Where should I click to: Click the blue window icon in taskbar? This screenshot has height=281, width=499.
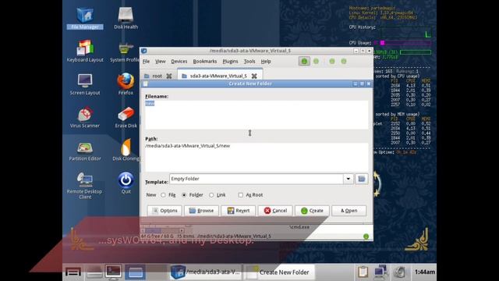[135, 272]
